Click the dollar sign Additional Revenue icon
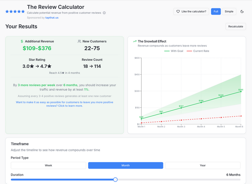 coord(22,41)
